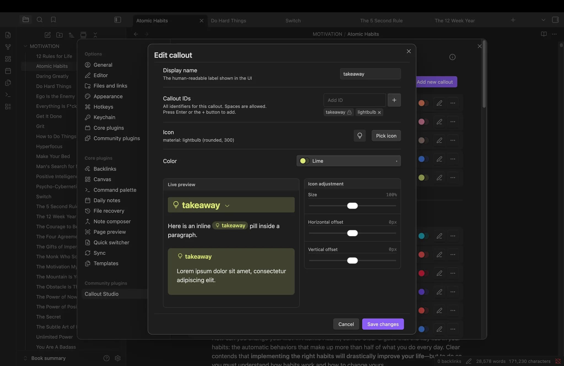Change sort order icon in explorer
Image resolution: width=564 pixels, height=366 pixels.
coord(71,35)
